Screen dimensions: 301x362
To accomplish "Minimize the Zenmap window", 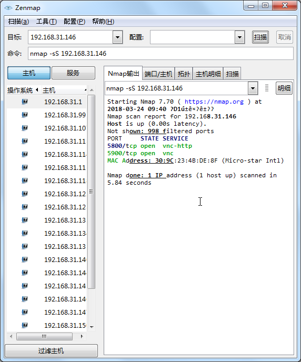I will pyautogui.click(x=251, y=6).
